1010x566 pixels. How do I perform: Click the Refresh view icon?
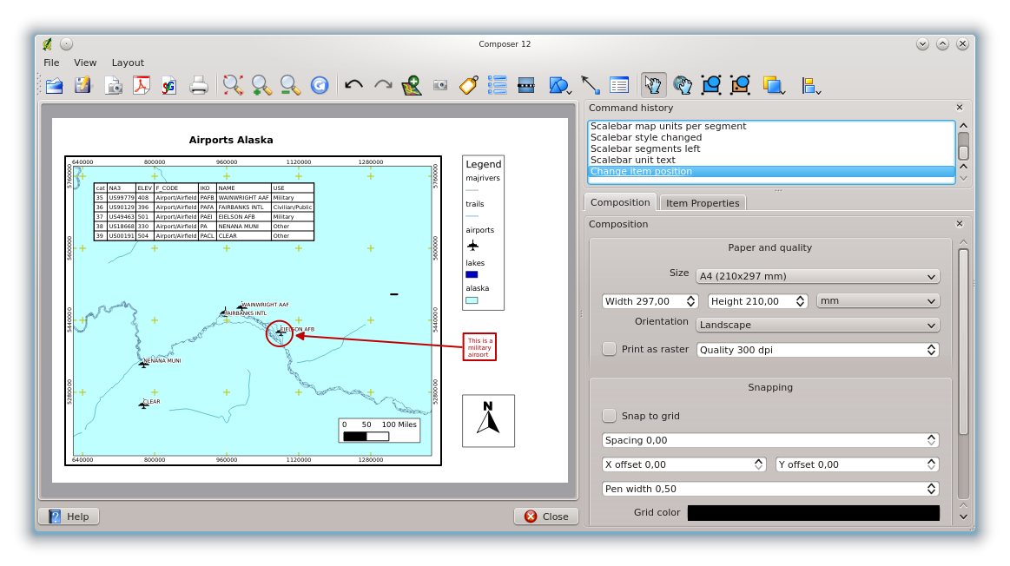click(320, 85)
